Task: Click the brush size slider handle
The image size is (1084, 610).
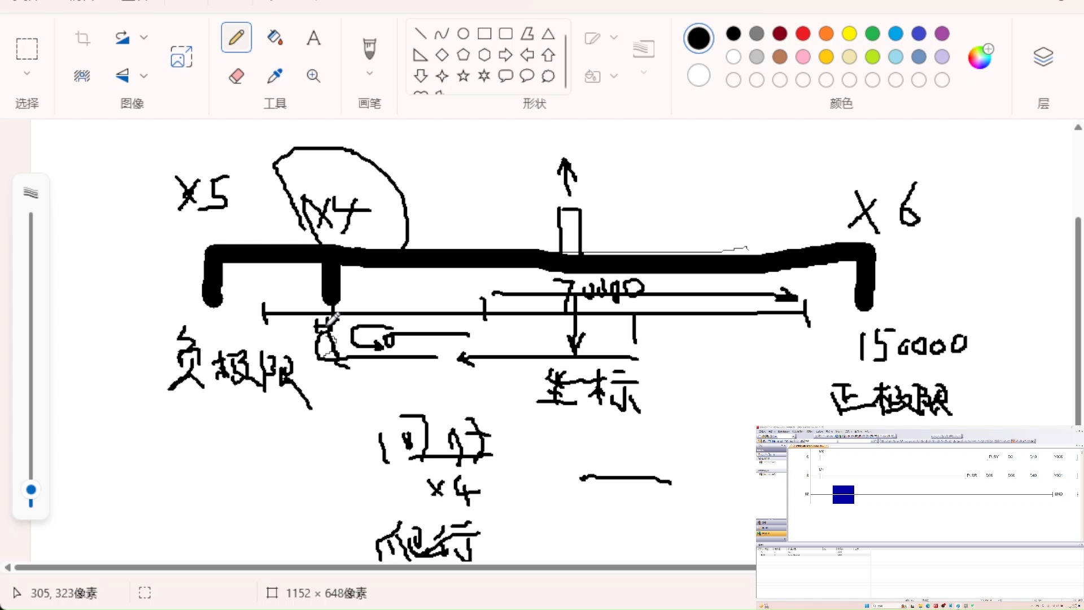Action: (x=31, y=490)
